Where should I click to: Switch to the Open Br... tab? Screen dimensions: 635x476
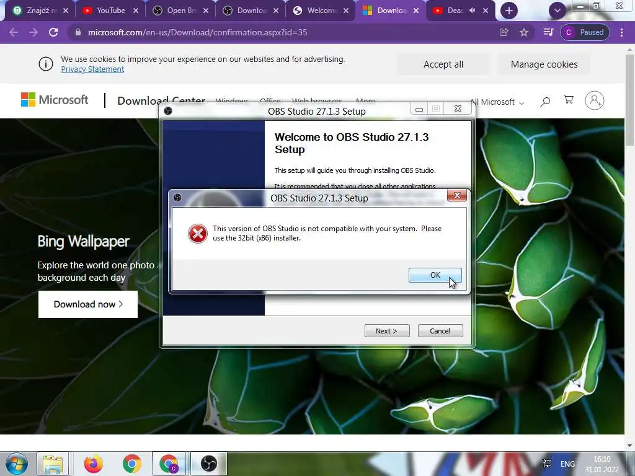pyautogui.click(x=179, y=11)
